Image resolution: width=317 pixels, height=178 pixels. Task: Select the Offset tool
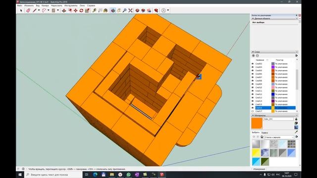coord(70,10)
